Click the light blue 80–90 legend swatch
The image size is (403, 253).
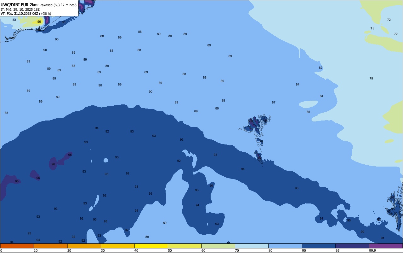click(x=285, y=246)
